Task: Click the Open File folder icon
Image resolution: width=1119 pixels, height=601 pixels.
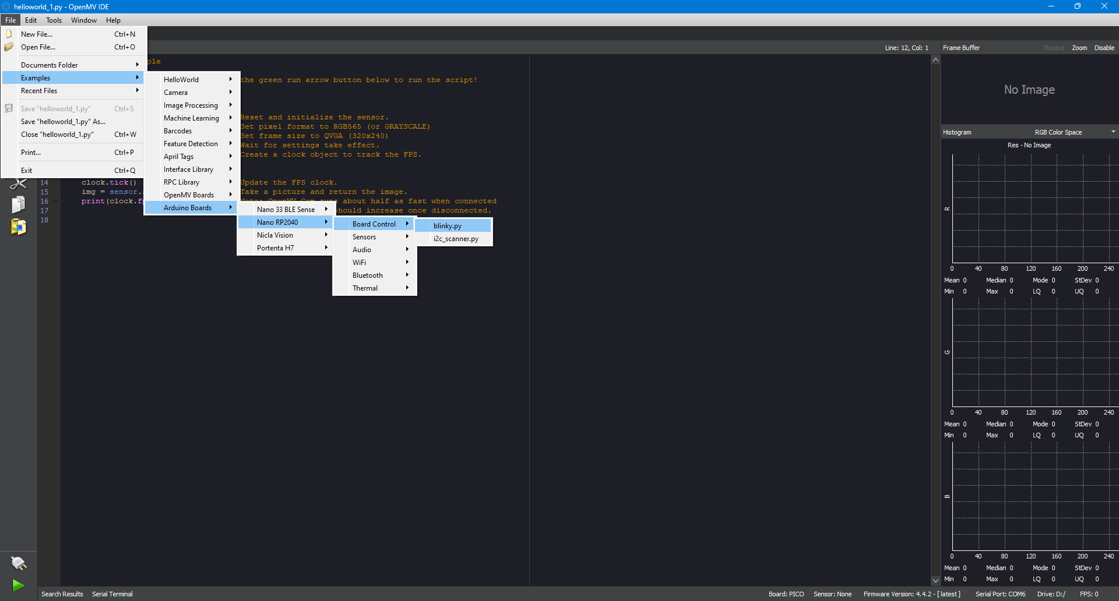Action: (9, 47)
